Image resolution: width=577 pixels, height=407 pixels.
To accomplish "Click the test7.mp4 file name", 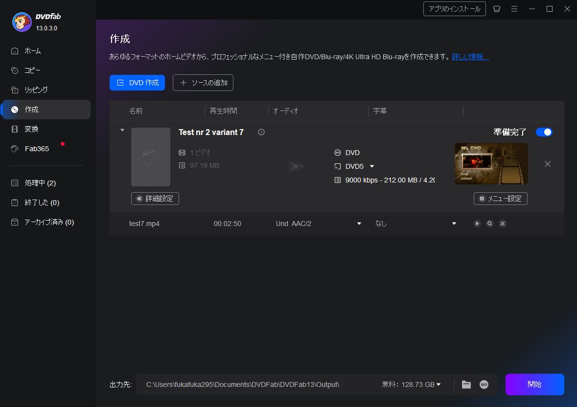I will pyautogui.click(x=144, y=224).
